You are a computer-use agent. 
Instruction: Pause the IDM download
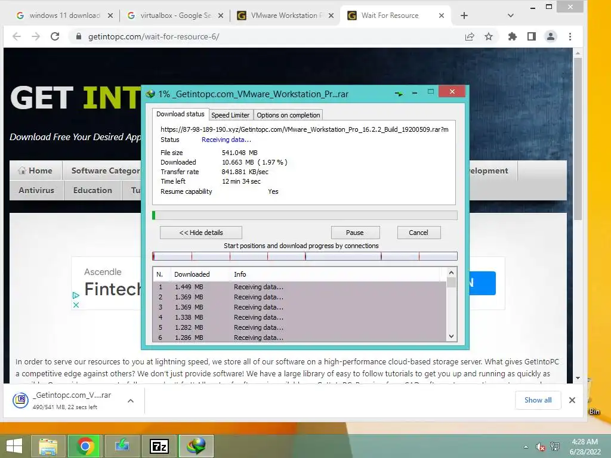click(x=354, y=233)
